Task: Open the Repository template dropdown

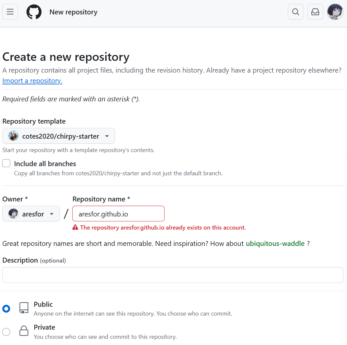Action: click(x=59, y=136)
